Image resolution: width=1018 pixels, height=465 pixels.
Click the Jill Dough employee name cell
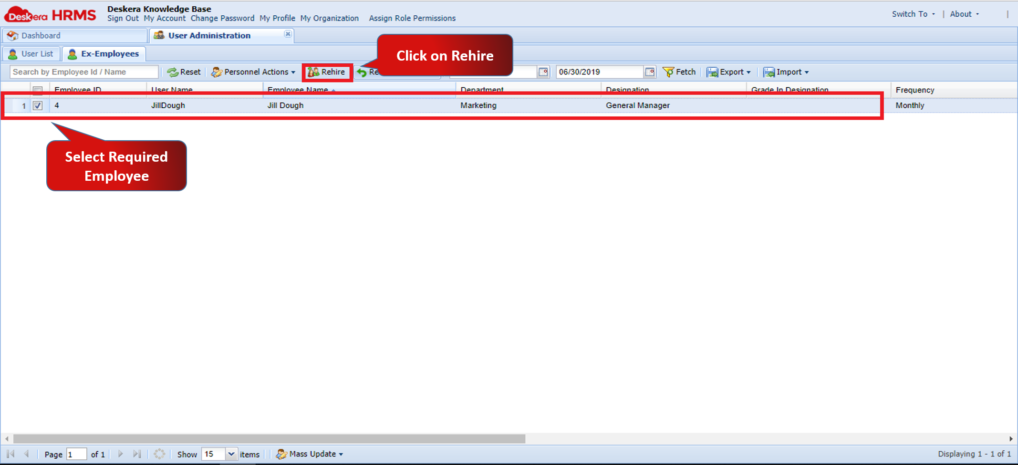click(x=285, y=105)
